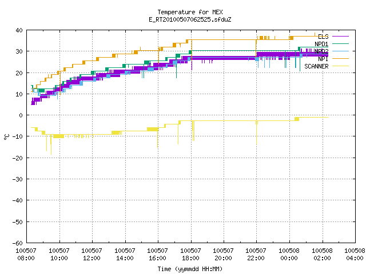
Task: Click the °C y-axis unit label
Action: pos(6,137)
